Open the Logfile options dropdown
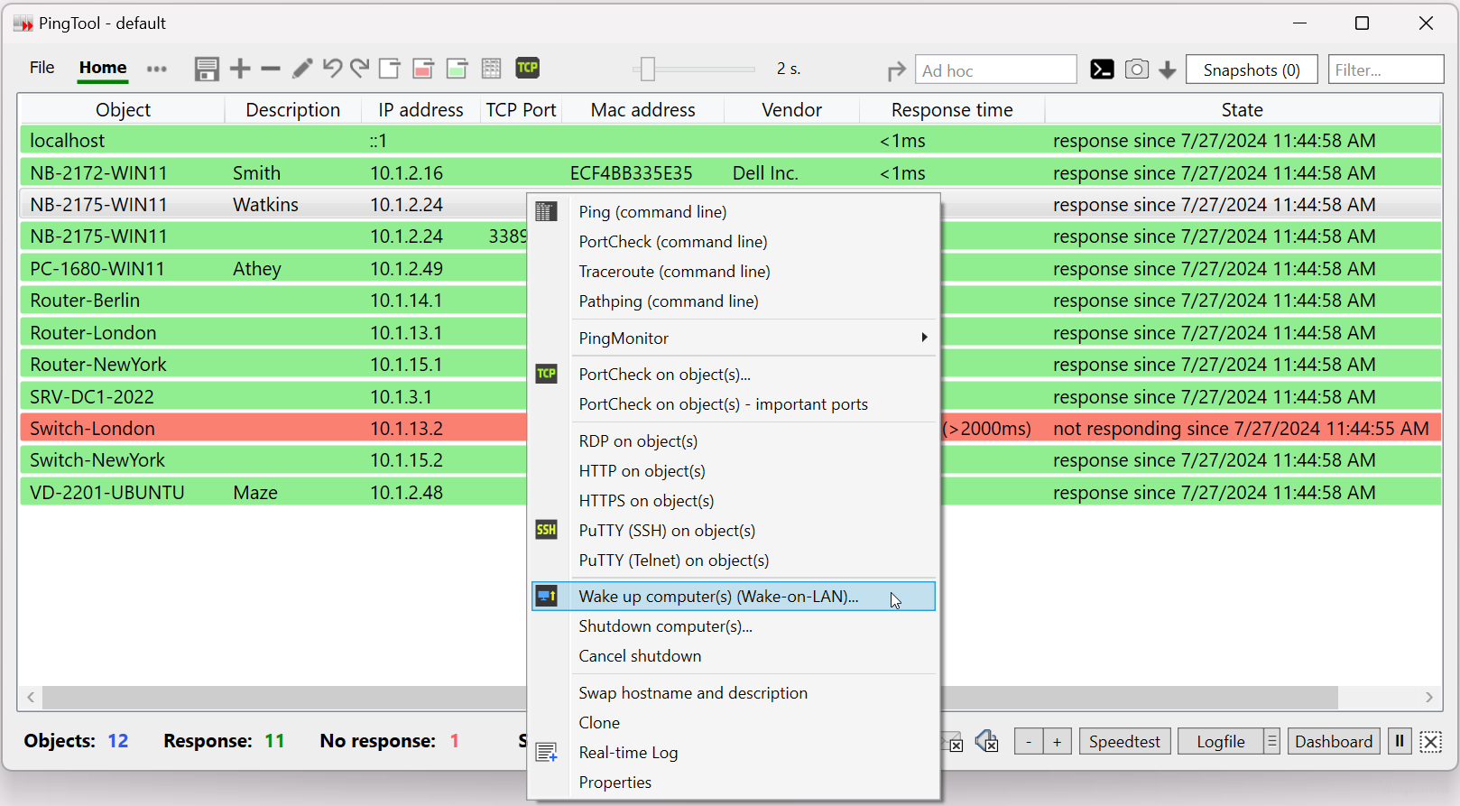 pyautogui.click(x=1271, y=742)
